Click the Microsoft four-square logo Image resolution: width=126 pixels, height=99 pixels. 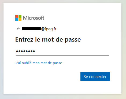coord(18,18)
